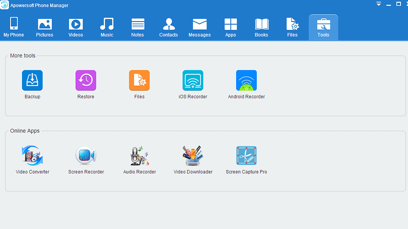
Task: Launch the Backup tool icon
Action: (x=32, y=80)
